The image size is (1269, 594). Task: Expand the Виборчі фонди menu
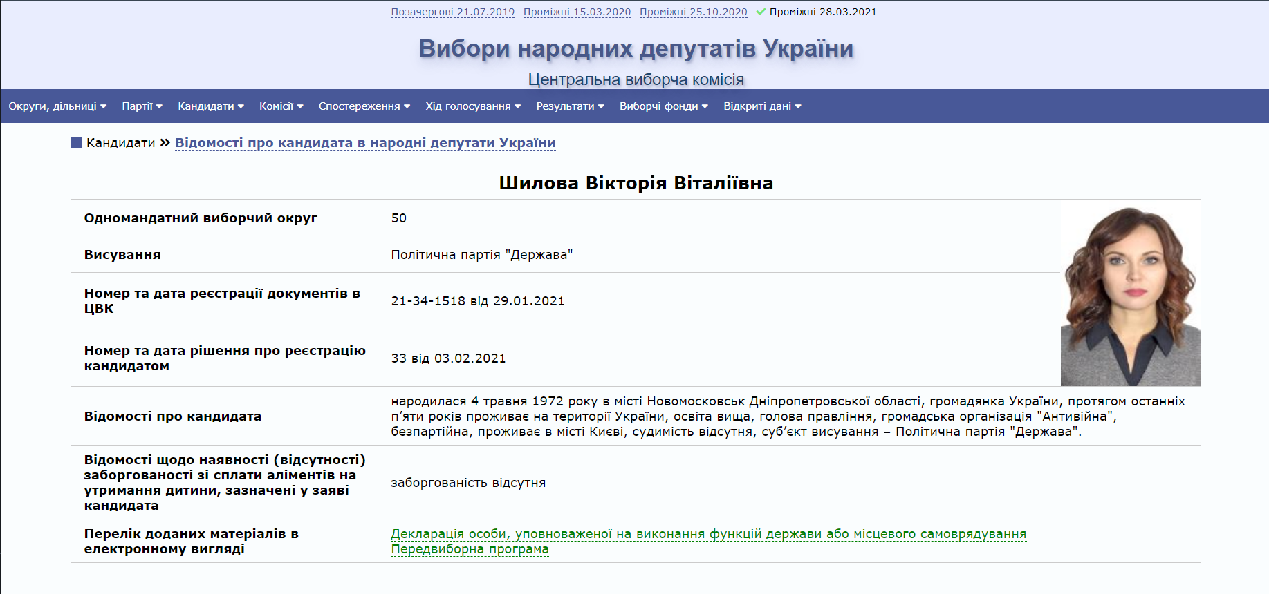pos(664,106)
